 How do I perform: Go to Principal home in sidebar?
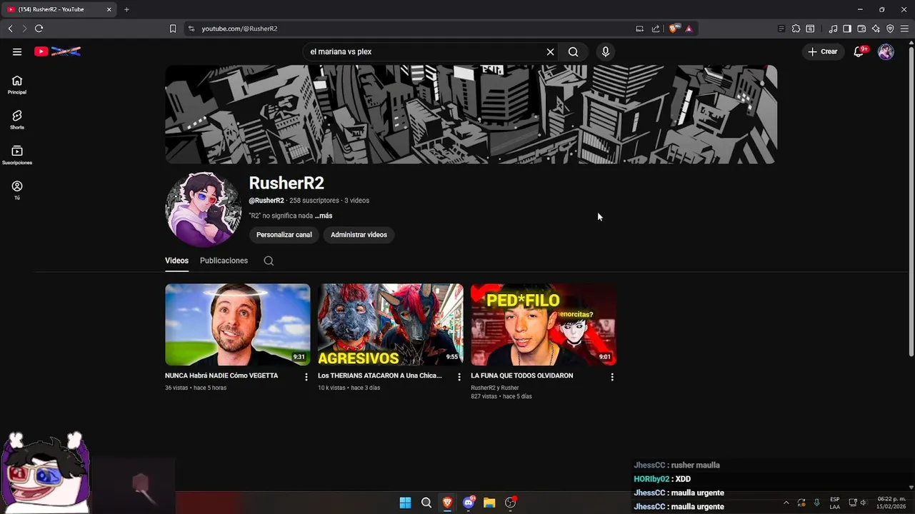pyautogui.click(x=17, y=85)
